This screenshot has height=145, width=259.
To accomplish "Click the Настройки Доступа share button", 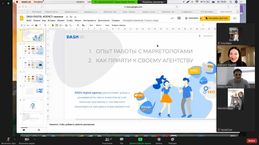I will (x=217, y=18).
